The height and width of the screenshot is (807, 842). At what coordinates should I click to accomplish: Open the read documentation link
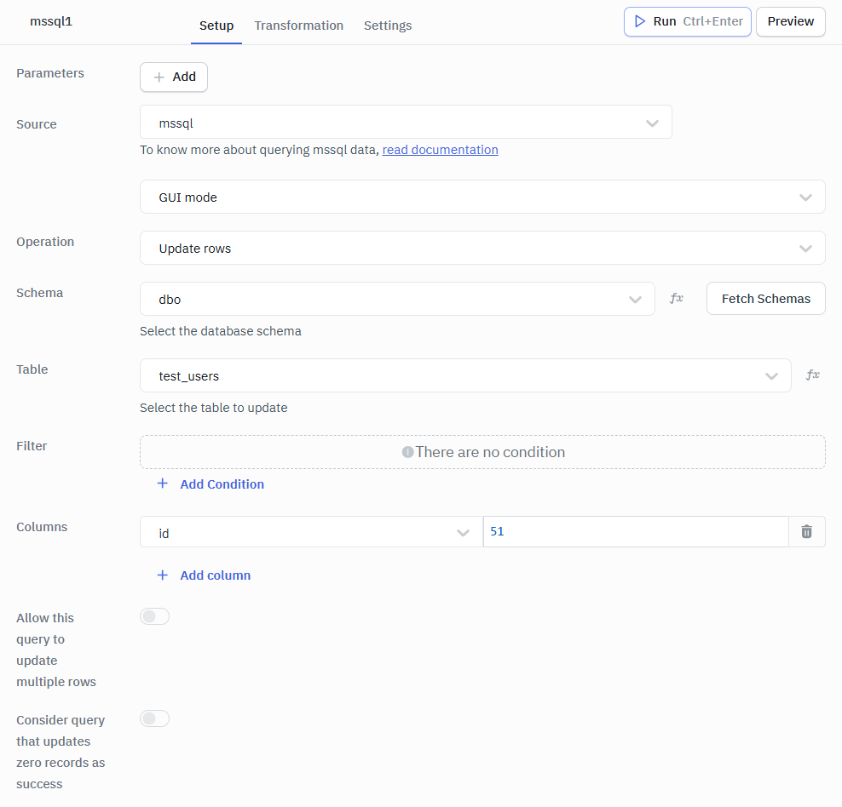(x=440, y=150)
